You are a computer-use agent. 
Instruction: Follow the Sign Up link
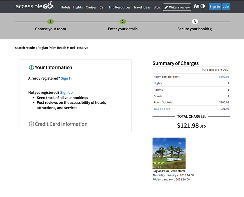pos(67,92)
